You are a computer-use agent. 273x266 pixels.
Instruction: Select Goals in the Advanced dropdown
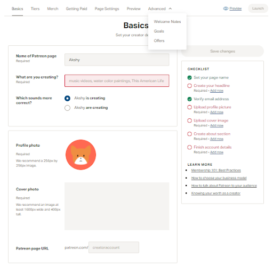(159, 31)
